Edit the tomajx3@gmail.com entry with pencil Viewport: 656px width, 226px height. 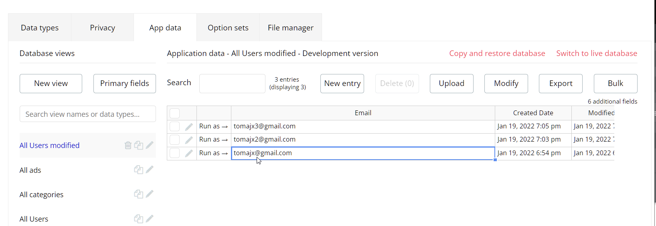189,127
